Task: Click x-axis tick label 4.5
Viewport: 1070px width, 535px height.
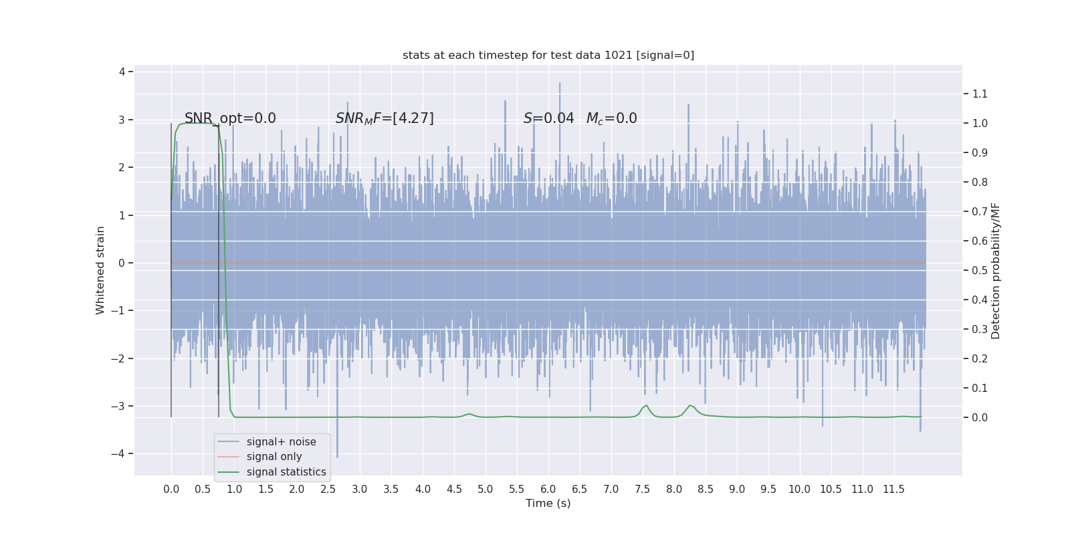Action: tap(454, 489)
